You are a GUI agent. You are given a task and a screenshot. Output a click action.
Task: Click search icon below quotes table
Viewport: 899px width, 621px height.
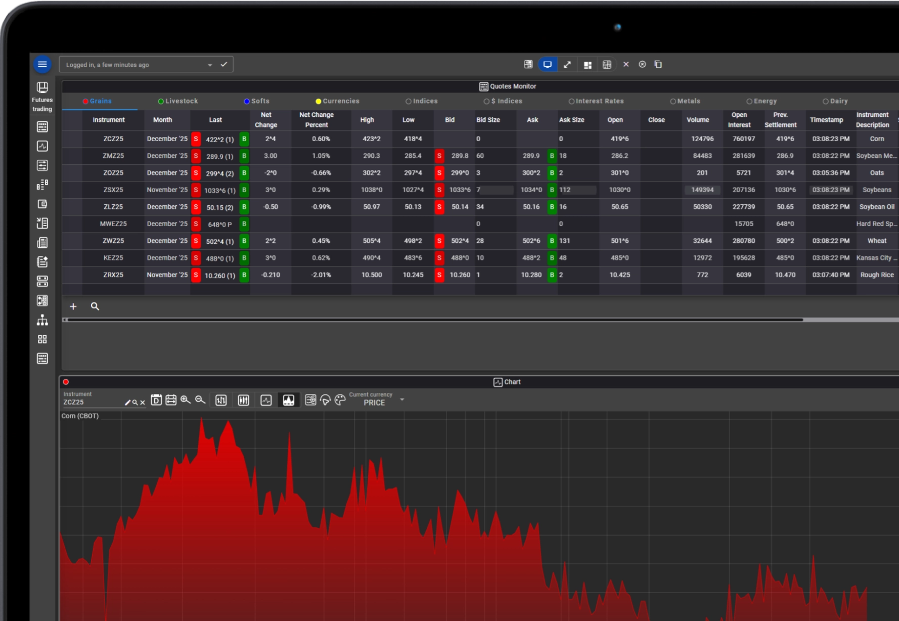(95, 306)
